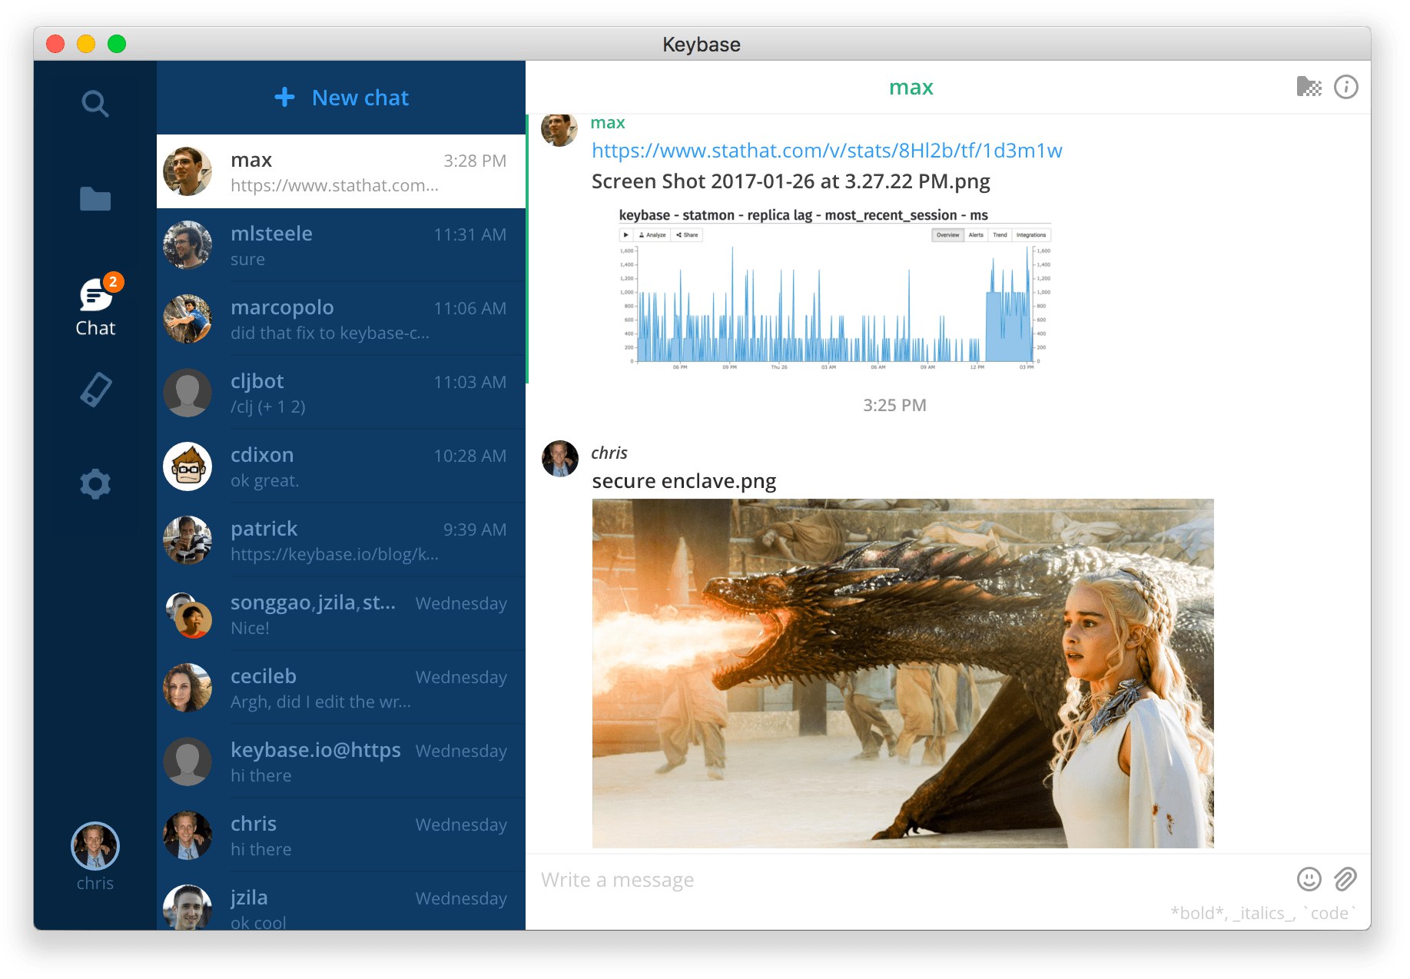
Task: Show conversation info panel
Action: [x=1346, y=87]
